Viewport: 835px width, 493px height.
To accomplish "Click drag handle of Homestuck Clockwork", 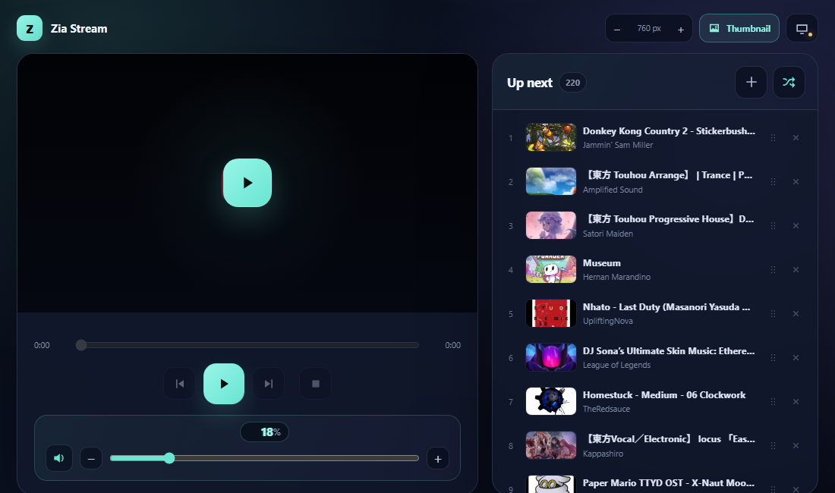I will (x=773, y=401).
